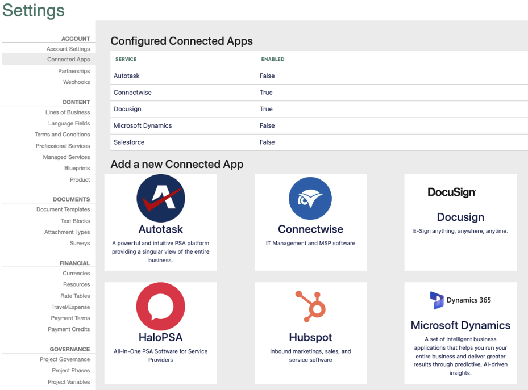Screen dimensions: 528x390
Task: Switch to Account Settings in sidebar
Action: pos(68,49)
